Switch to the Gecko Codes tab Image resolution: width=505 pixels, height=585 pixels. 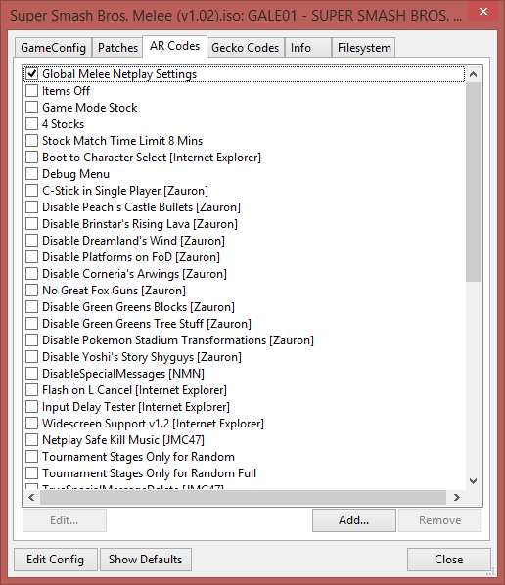(x=246, y=48)
